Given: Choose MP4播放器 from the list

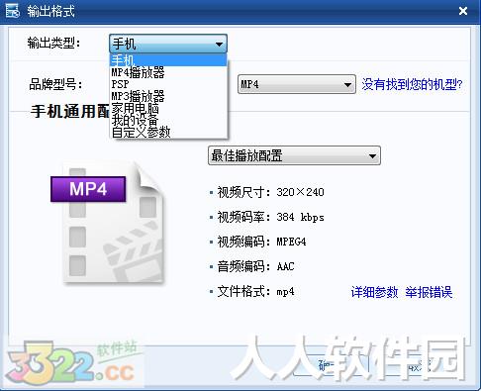Looking at the screenshot, I should [x=168, y=72].
